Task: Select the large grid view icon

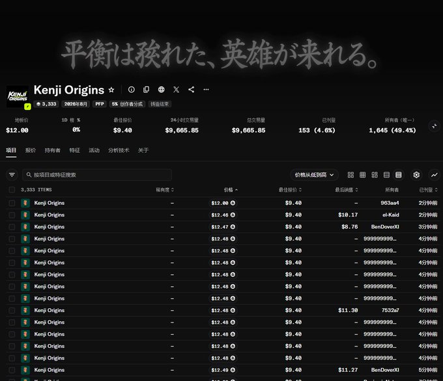Action: 350,175
